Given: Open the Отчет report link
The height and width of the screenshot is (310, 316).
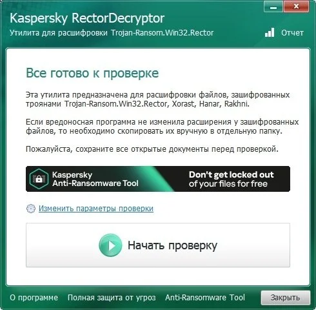Looking at the screenshot, I should pos(292,33).
